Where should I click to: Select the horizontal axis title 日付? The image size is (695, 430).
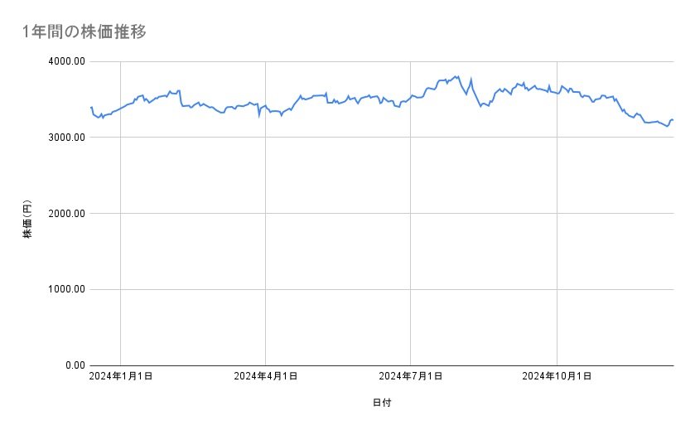[382, 403]
